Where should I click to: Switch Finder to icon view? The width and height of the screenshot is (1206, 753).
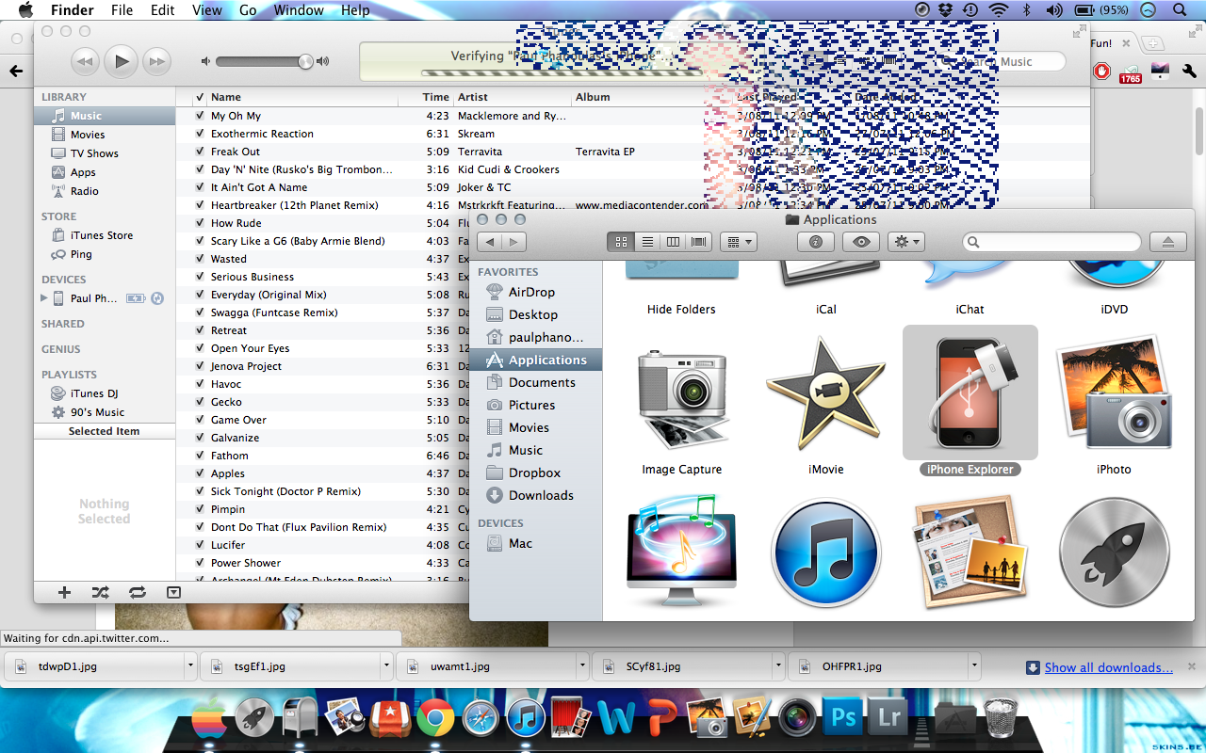coord(621,242)
